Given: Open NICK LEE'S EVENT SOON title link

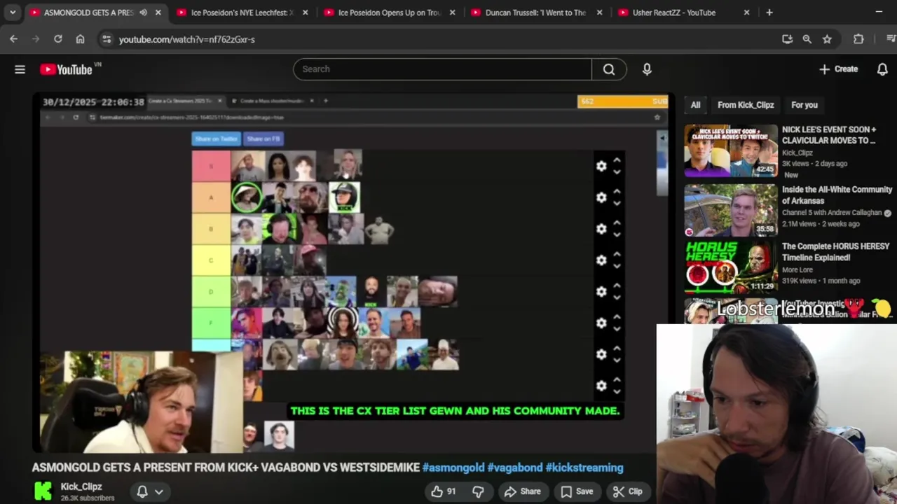Looking at the screenshot, I should point(829,135).
